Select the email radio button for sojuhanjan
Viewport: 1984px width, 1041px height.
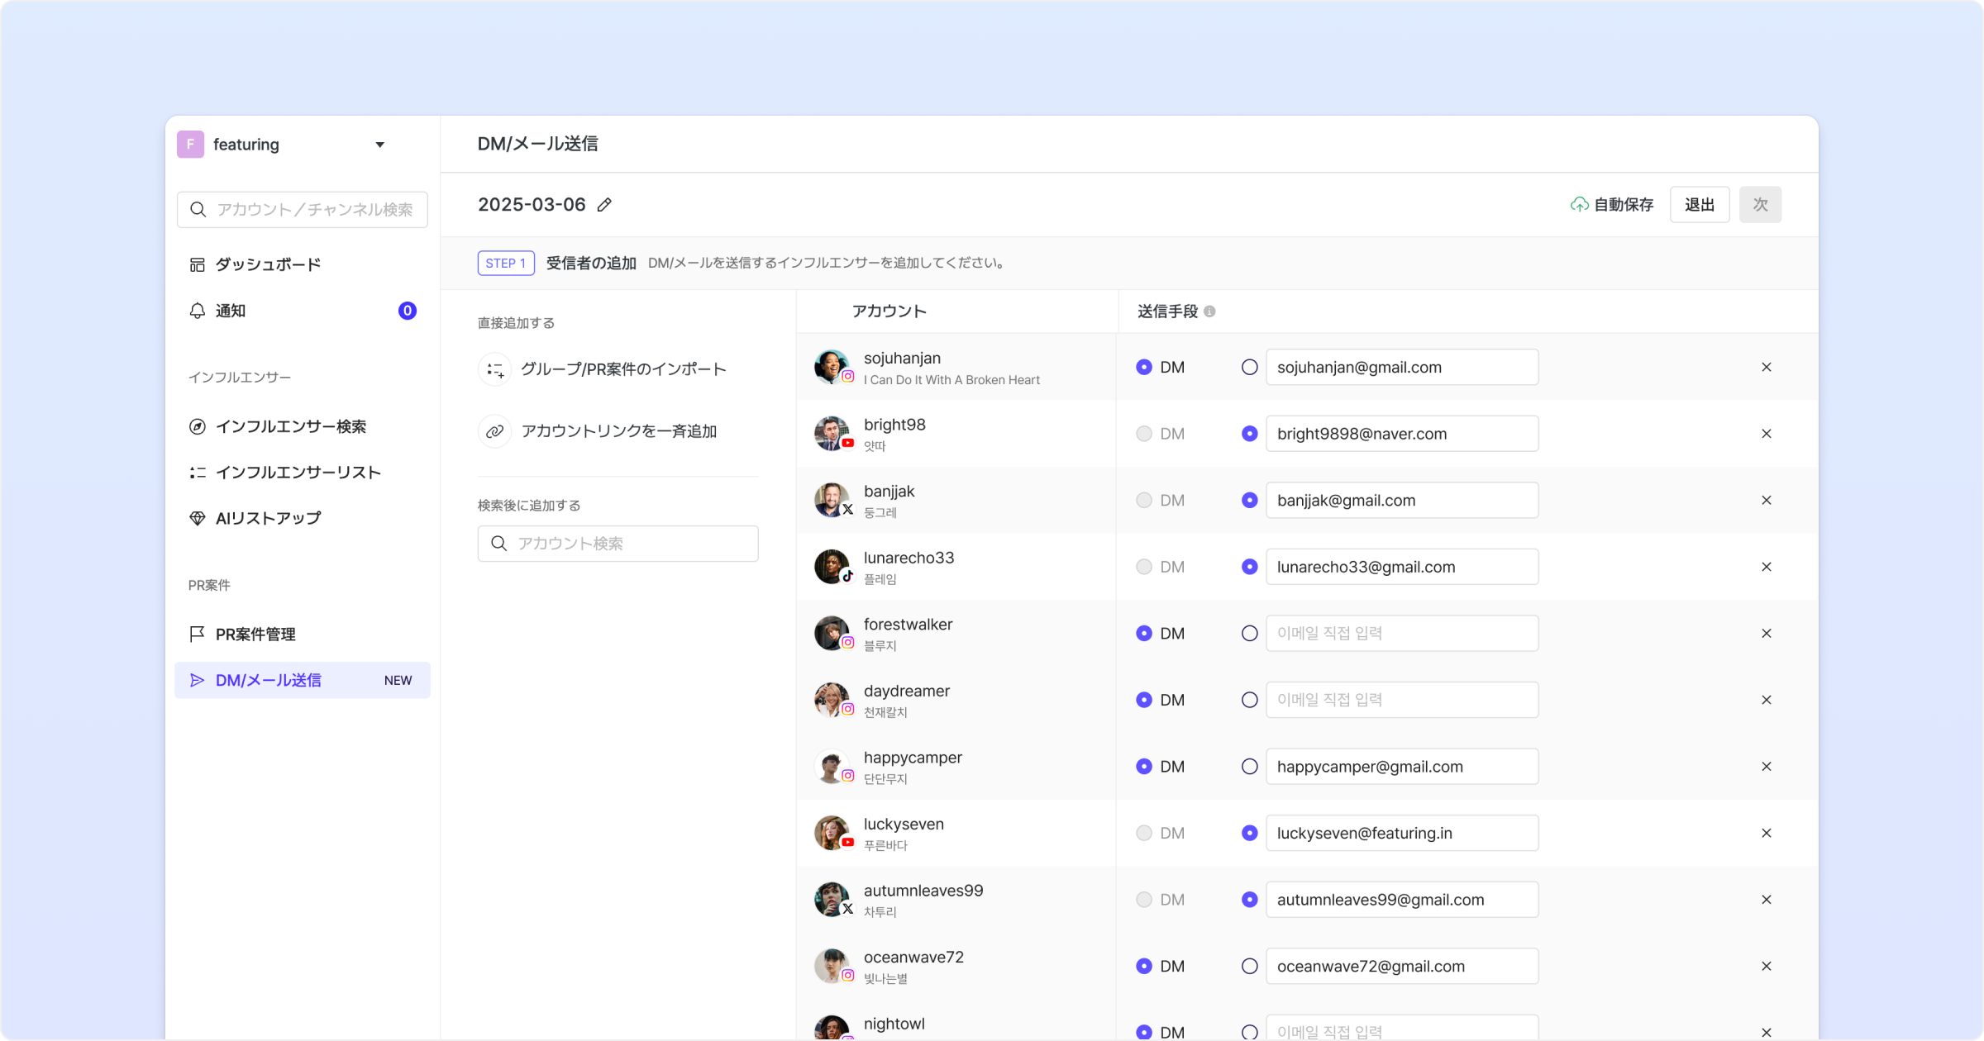[1249, 367]
